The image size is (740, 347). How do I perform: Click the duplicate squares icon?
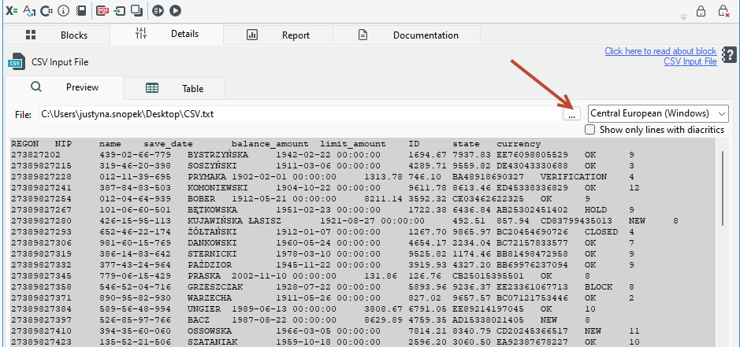[136, 10]
